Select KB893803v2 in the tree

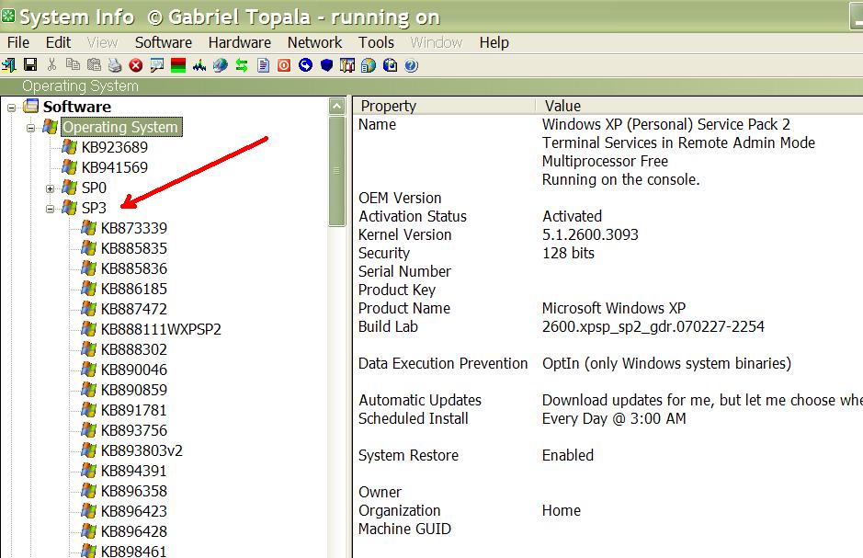click(x=142, y=450)
